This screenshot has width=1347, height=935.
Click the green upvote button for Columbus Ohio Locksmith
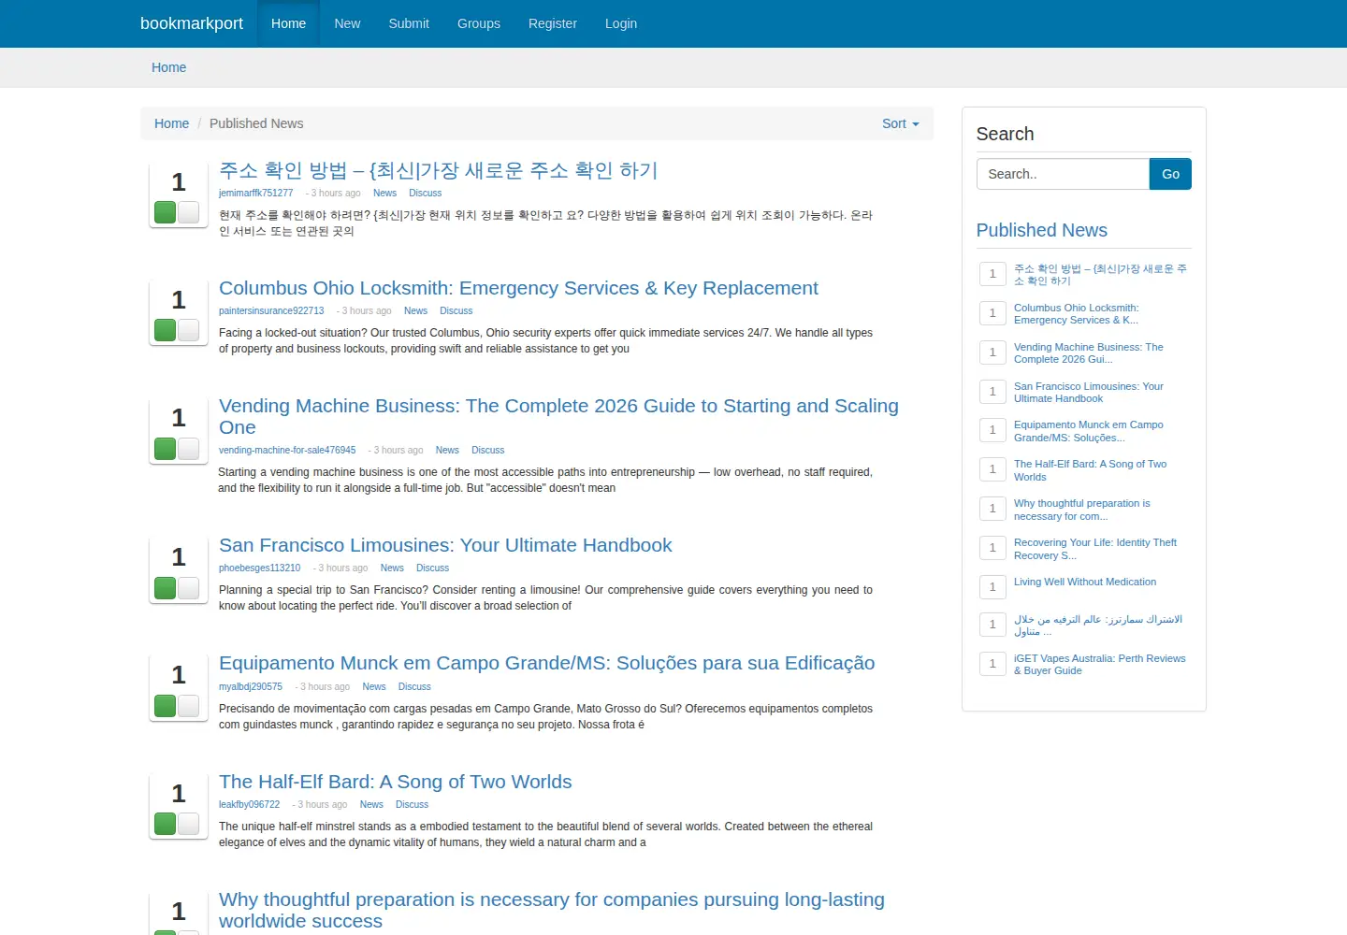[x=166, y=330]
